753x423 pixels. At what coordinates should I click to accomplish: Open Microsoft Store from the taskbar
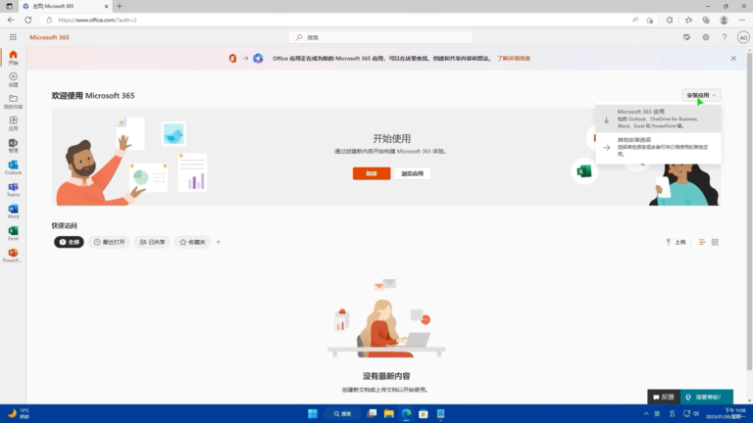click(x=424, y=413)
